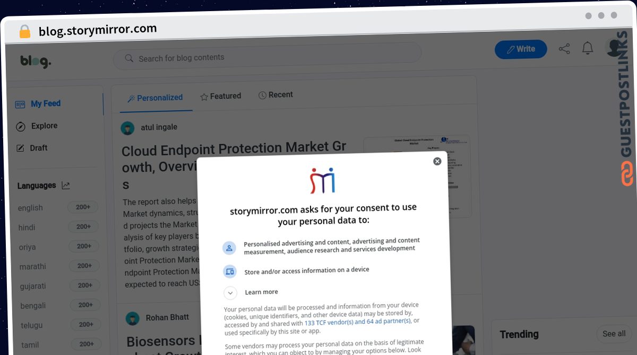
Task: Switch to the Featured tab
Action: tap(220, 96)
